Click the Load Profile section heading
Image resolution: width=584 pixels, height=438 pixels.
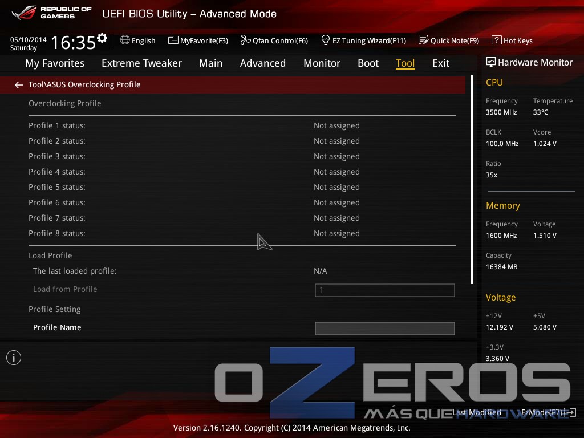(x=50, y=255)
